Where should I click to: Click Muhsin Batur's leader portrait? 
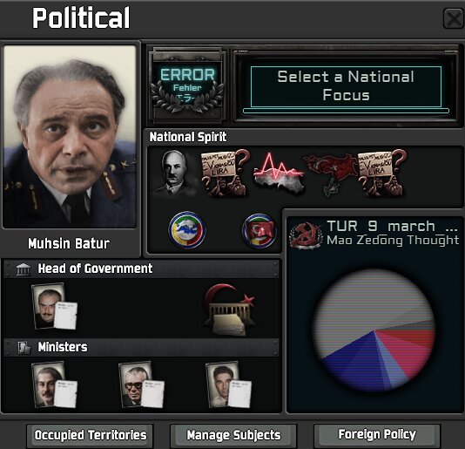[x=70, y=137]
